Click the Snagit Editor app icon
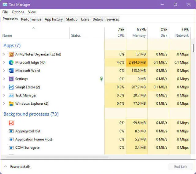The height and width of the screenshot is (174, 196). pyautogui.click(x=11, y=87)
